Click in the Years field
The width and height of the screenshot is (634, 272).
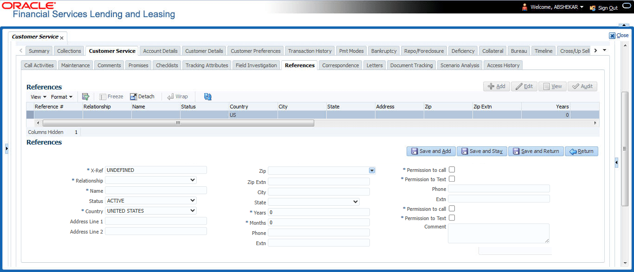click(319, 212)
